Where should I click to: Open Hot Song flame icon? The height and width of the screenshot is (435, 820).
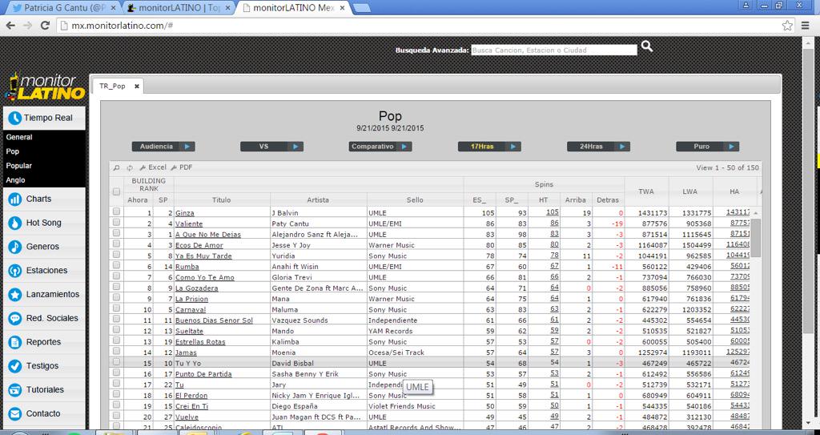14,223
